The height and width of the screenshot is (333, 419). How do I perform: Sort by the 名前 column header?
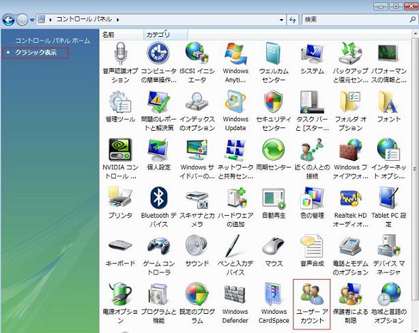[109, 34]
